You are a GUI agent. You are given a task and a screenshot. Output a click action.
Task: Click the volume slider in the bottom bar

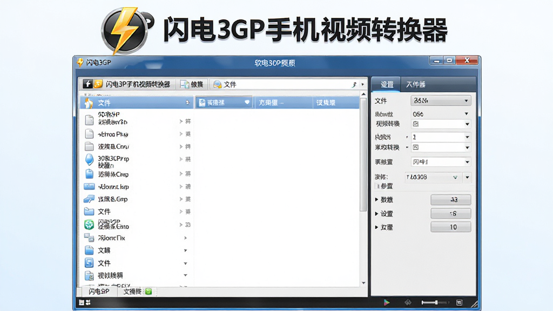(435, 302)
